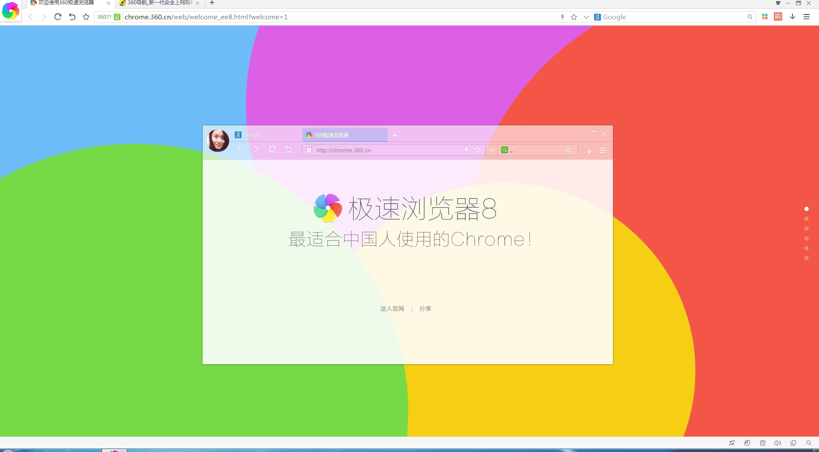Image resolution: width=819 pixels, height=452 pixels.
Task: Click the mockup window plus tab button
Action: tap(395, 135)
